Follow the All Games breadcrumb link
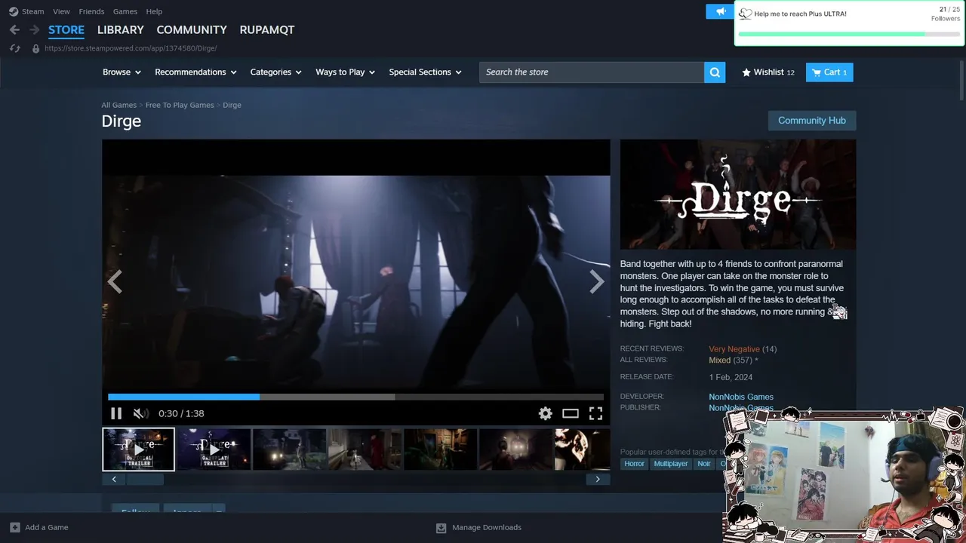This screenshot has width=966, height=543. click(119, 105)
